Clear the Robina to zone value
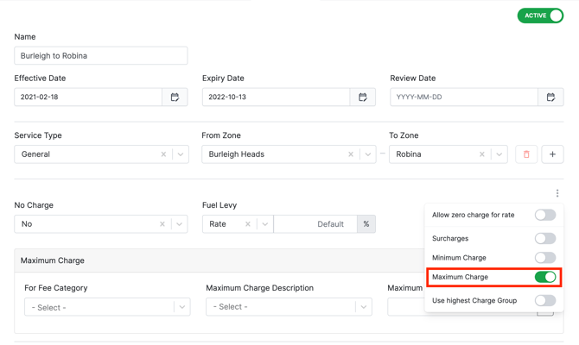The width and height of the screenshot is (579, 345). coord(482,154)
